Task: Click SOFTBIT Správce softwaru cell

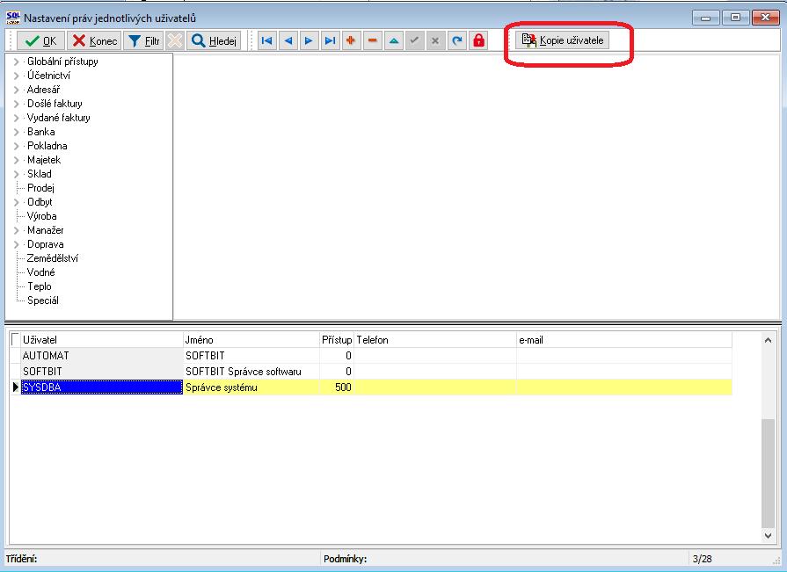Action: tap(251, 372)
